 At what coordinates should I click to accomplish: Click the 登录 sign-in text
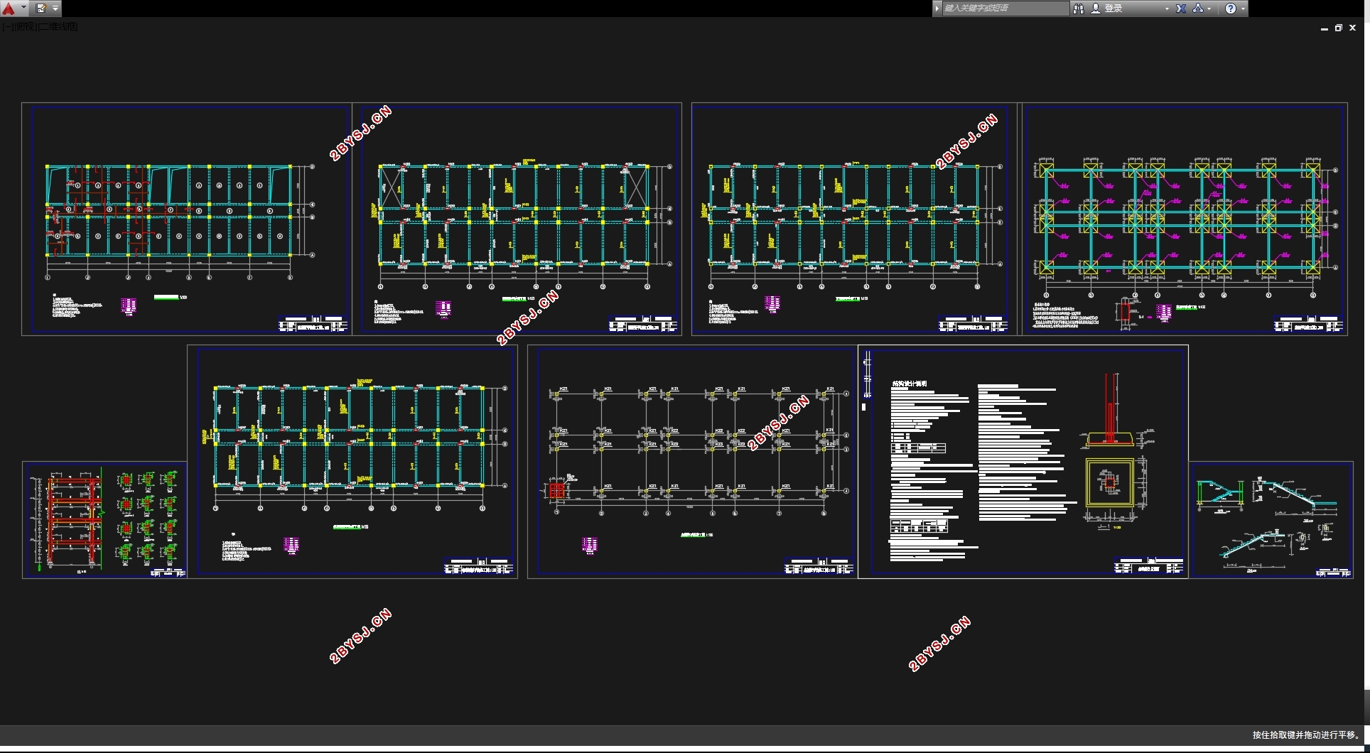(x=1113, y=9)
